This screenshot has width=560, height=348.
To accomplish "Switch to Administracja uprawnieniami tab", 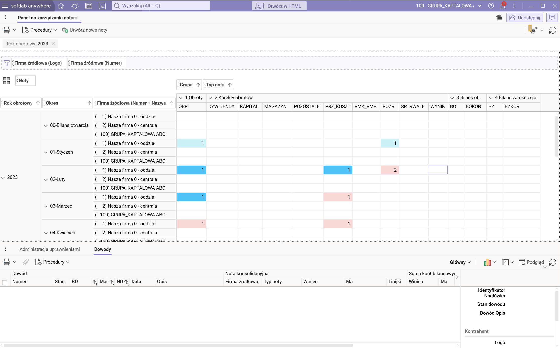I will pos(50,249).
